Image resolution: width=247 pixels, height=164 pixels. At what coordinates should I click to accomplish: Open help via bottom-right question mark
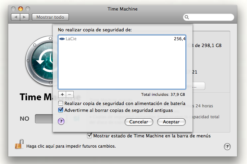coord(227,147)
